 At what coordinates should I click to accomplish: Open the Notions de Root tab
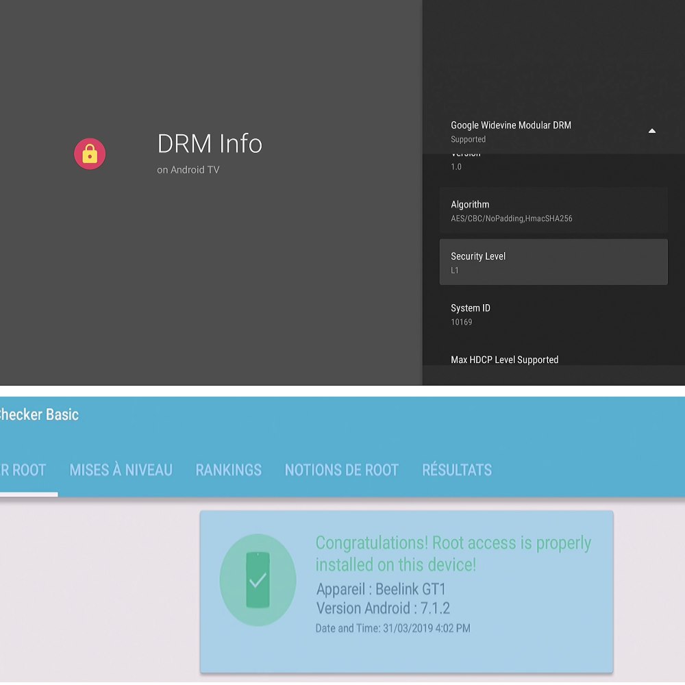(x=342, y=470)
